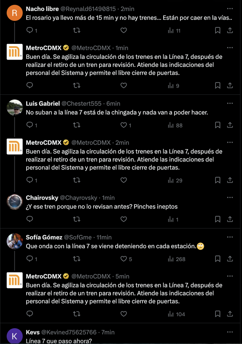This screenshot has height=344, width=242.
Task: Open more options for Nacho libre's tweet
Action: point(230,8)
